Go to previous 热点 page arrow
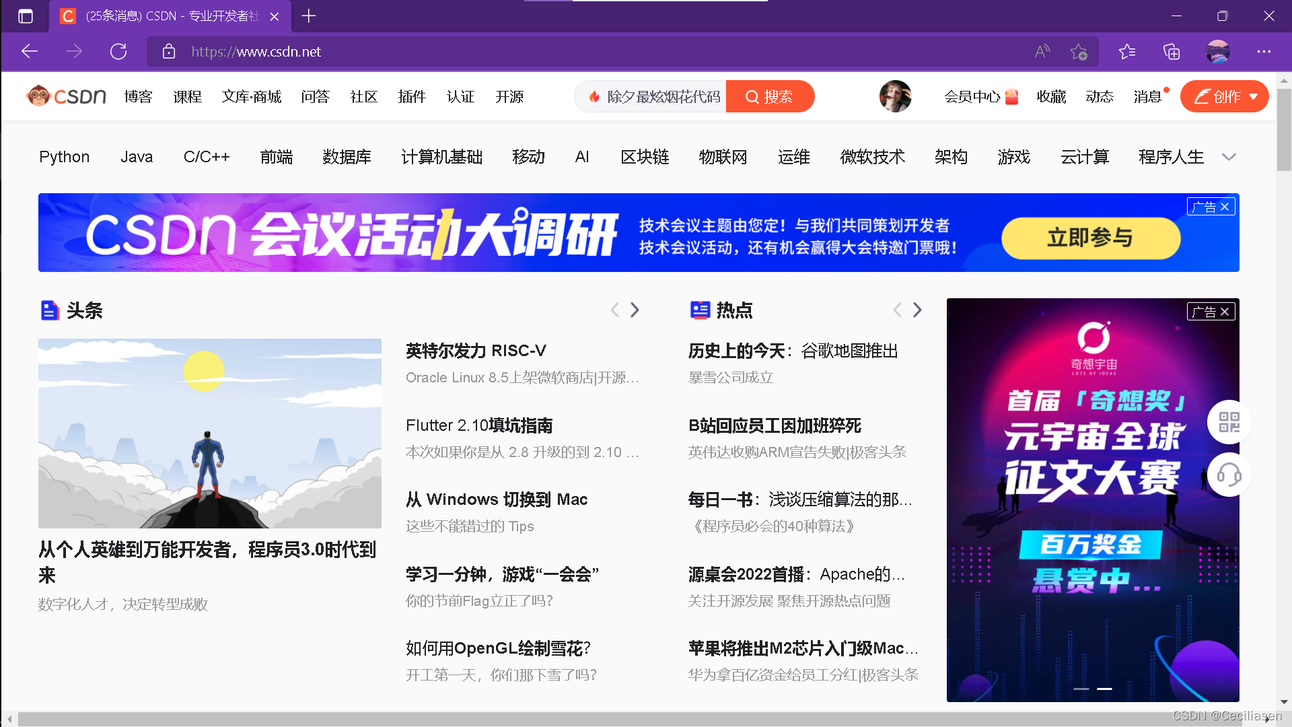 (x=897, y=310)
